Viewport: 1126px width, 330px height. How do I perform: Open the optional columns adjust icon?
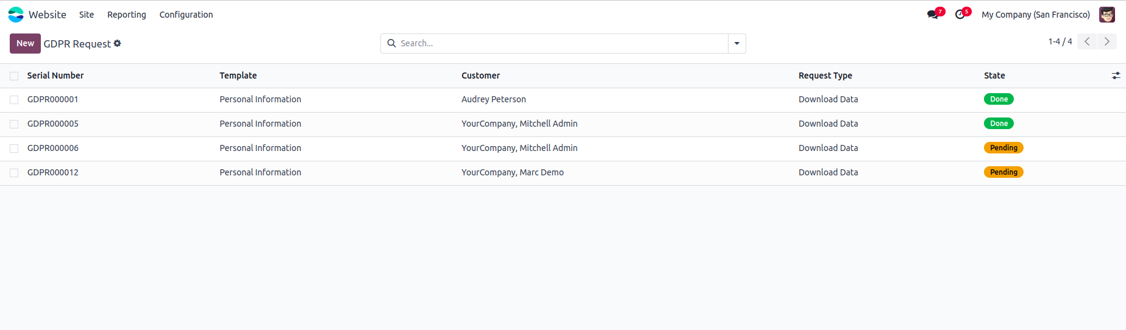click(x=1116, y=75)
